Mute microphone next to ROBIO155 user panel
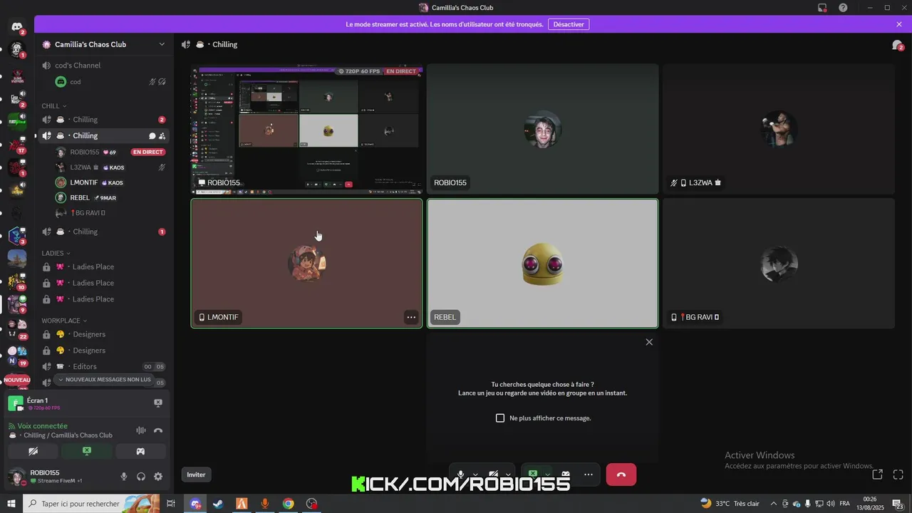This screenshot has height=513, width=912. click(124, 477)
